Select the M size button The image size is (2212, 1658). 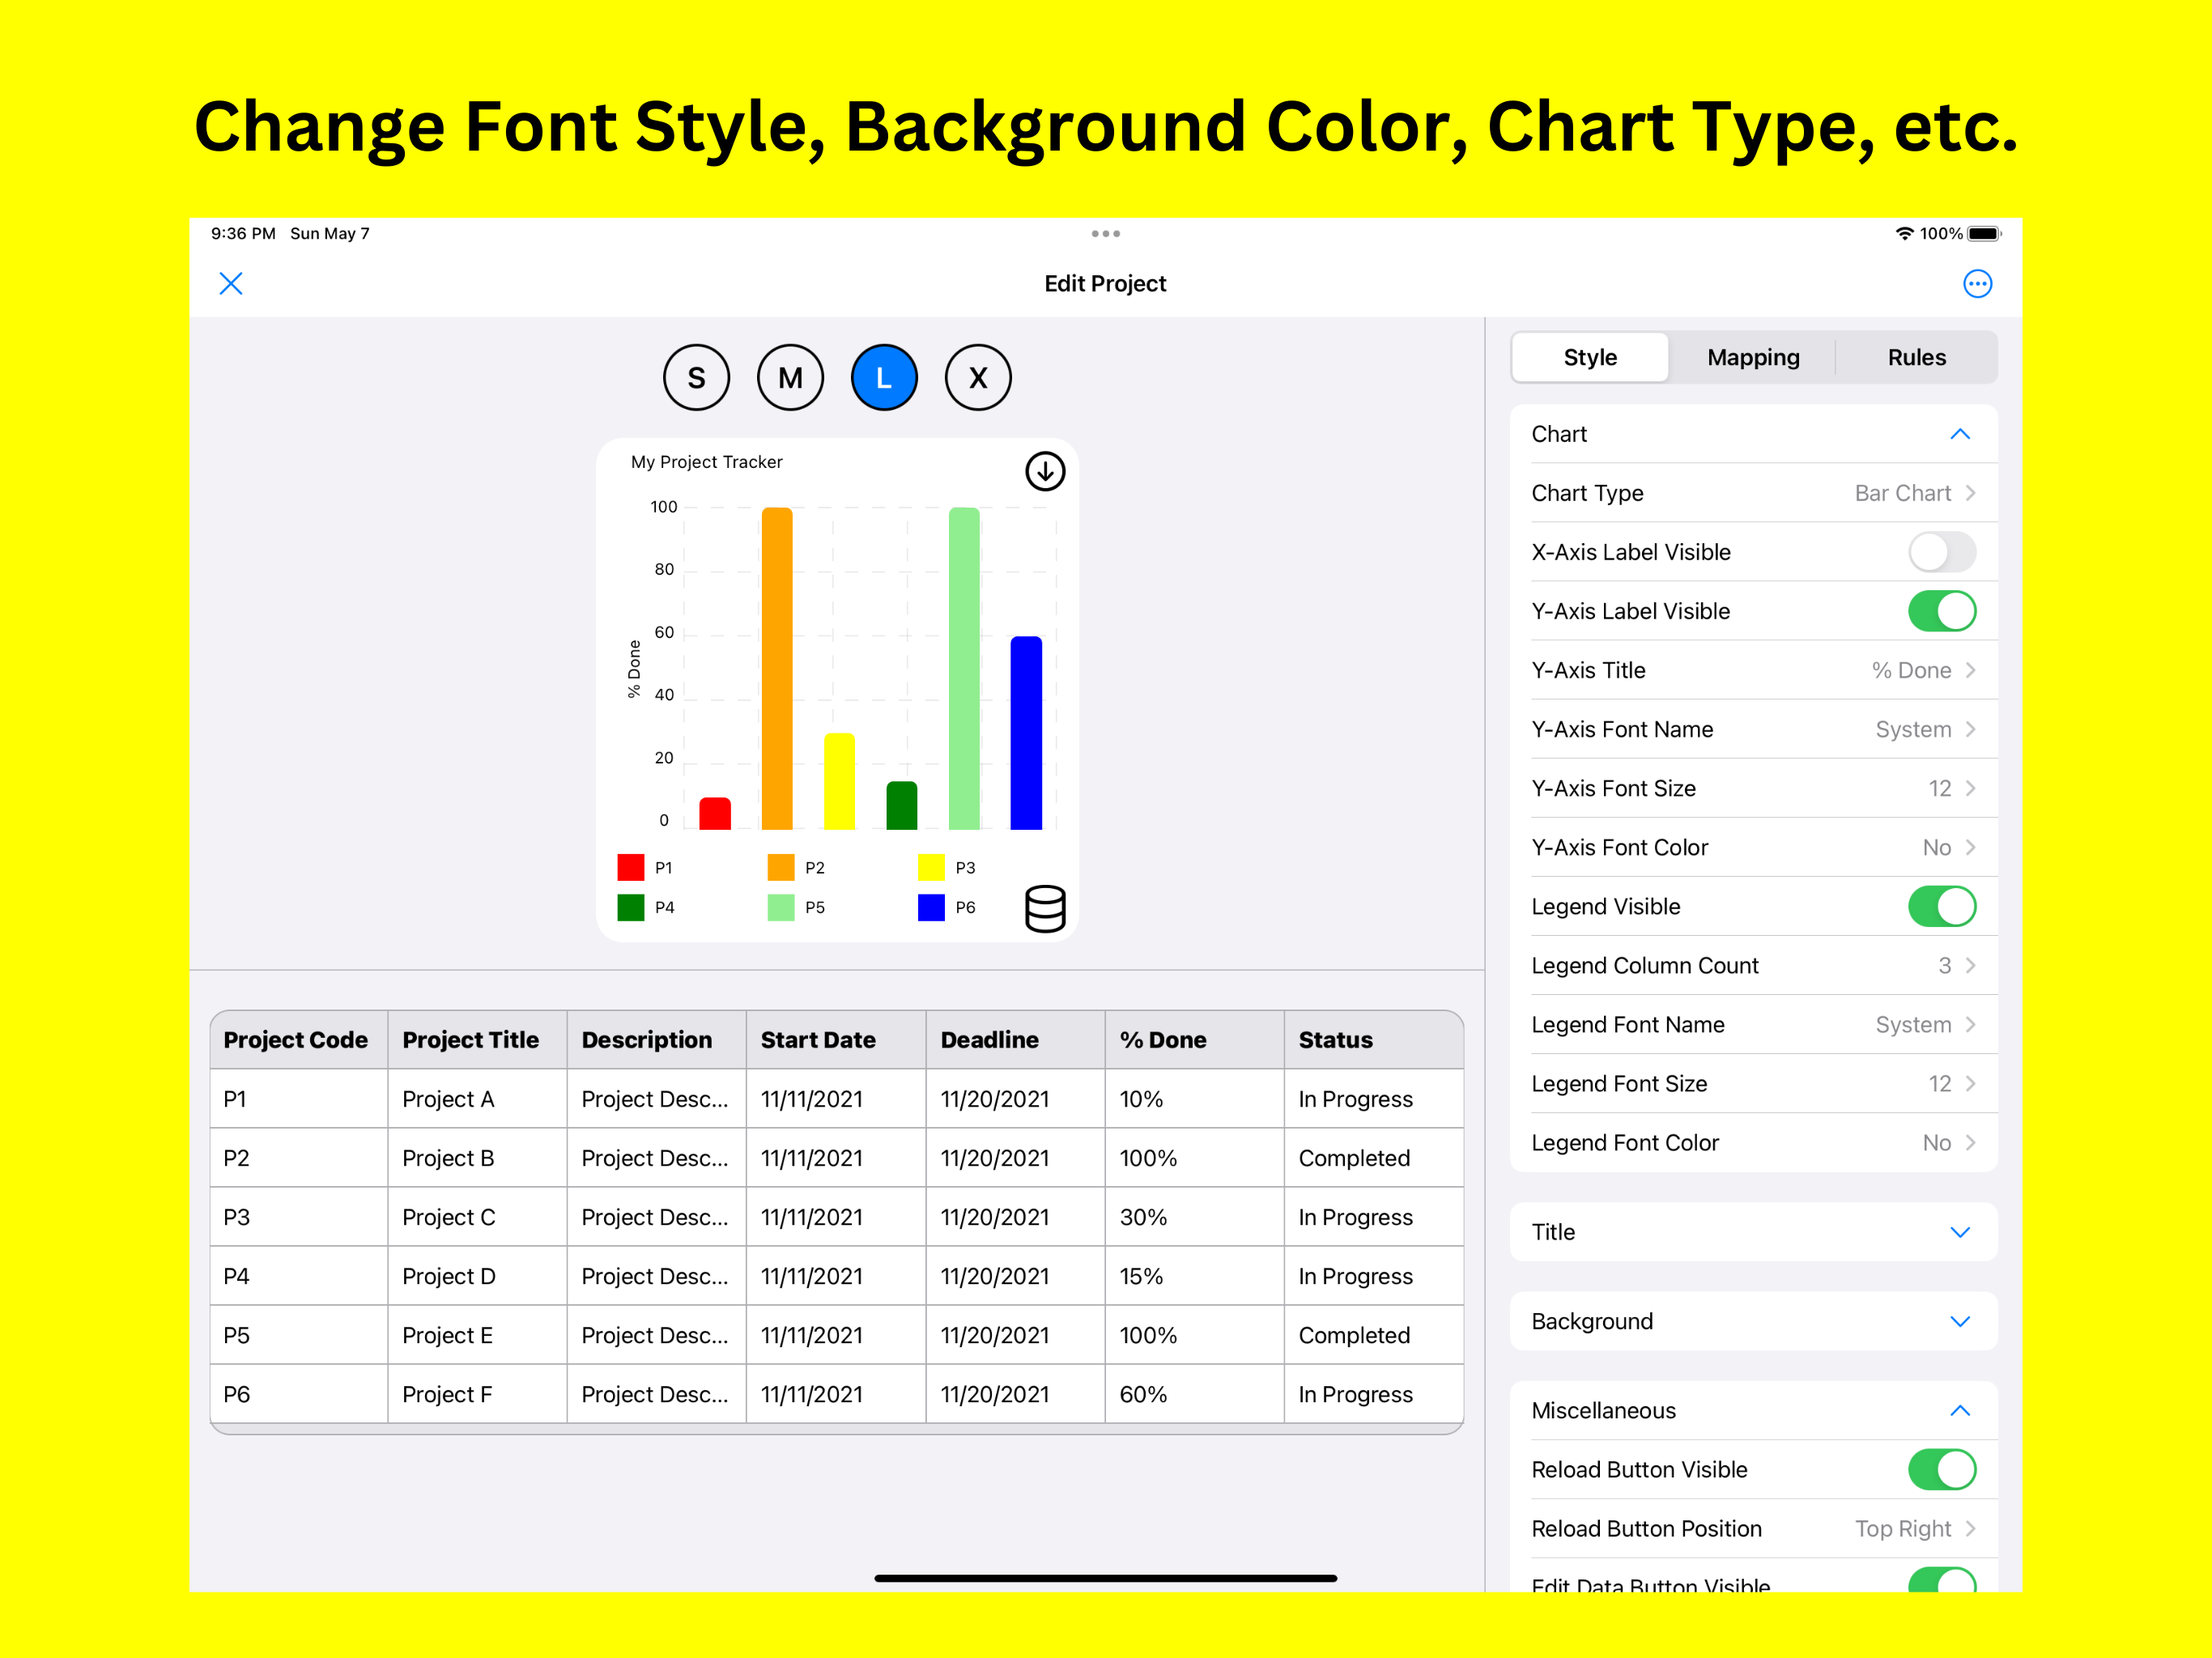[x=790, y=378]
